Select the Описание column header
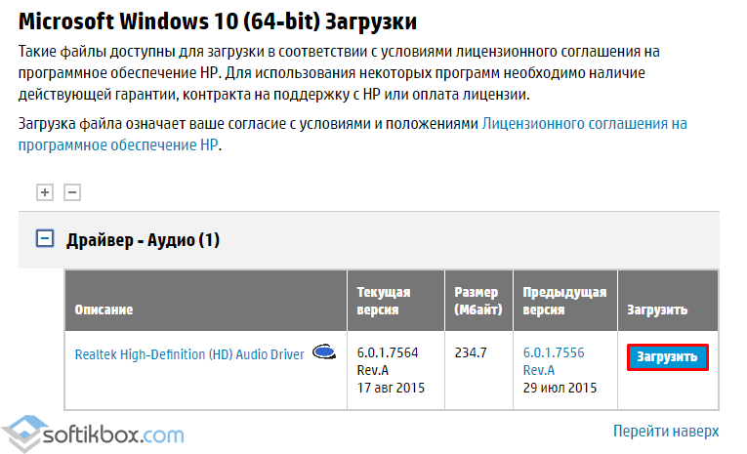 pos(104,310)
